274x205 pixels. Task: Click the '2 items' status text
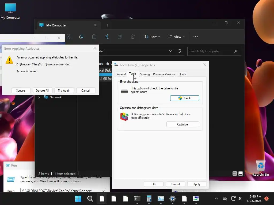[x=44, y=174]
